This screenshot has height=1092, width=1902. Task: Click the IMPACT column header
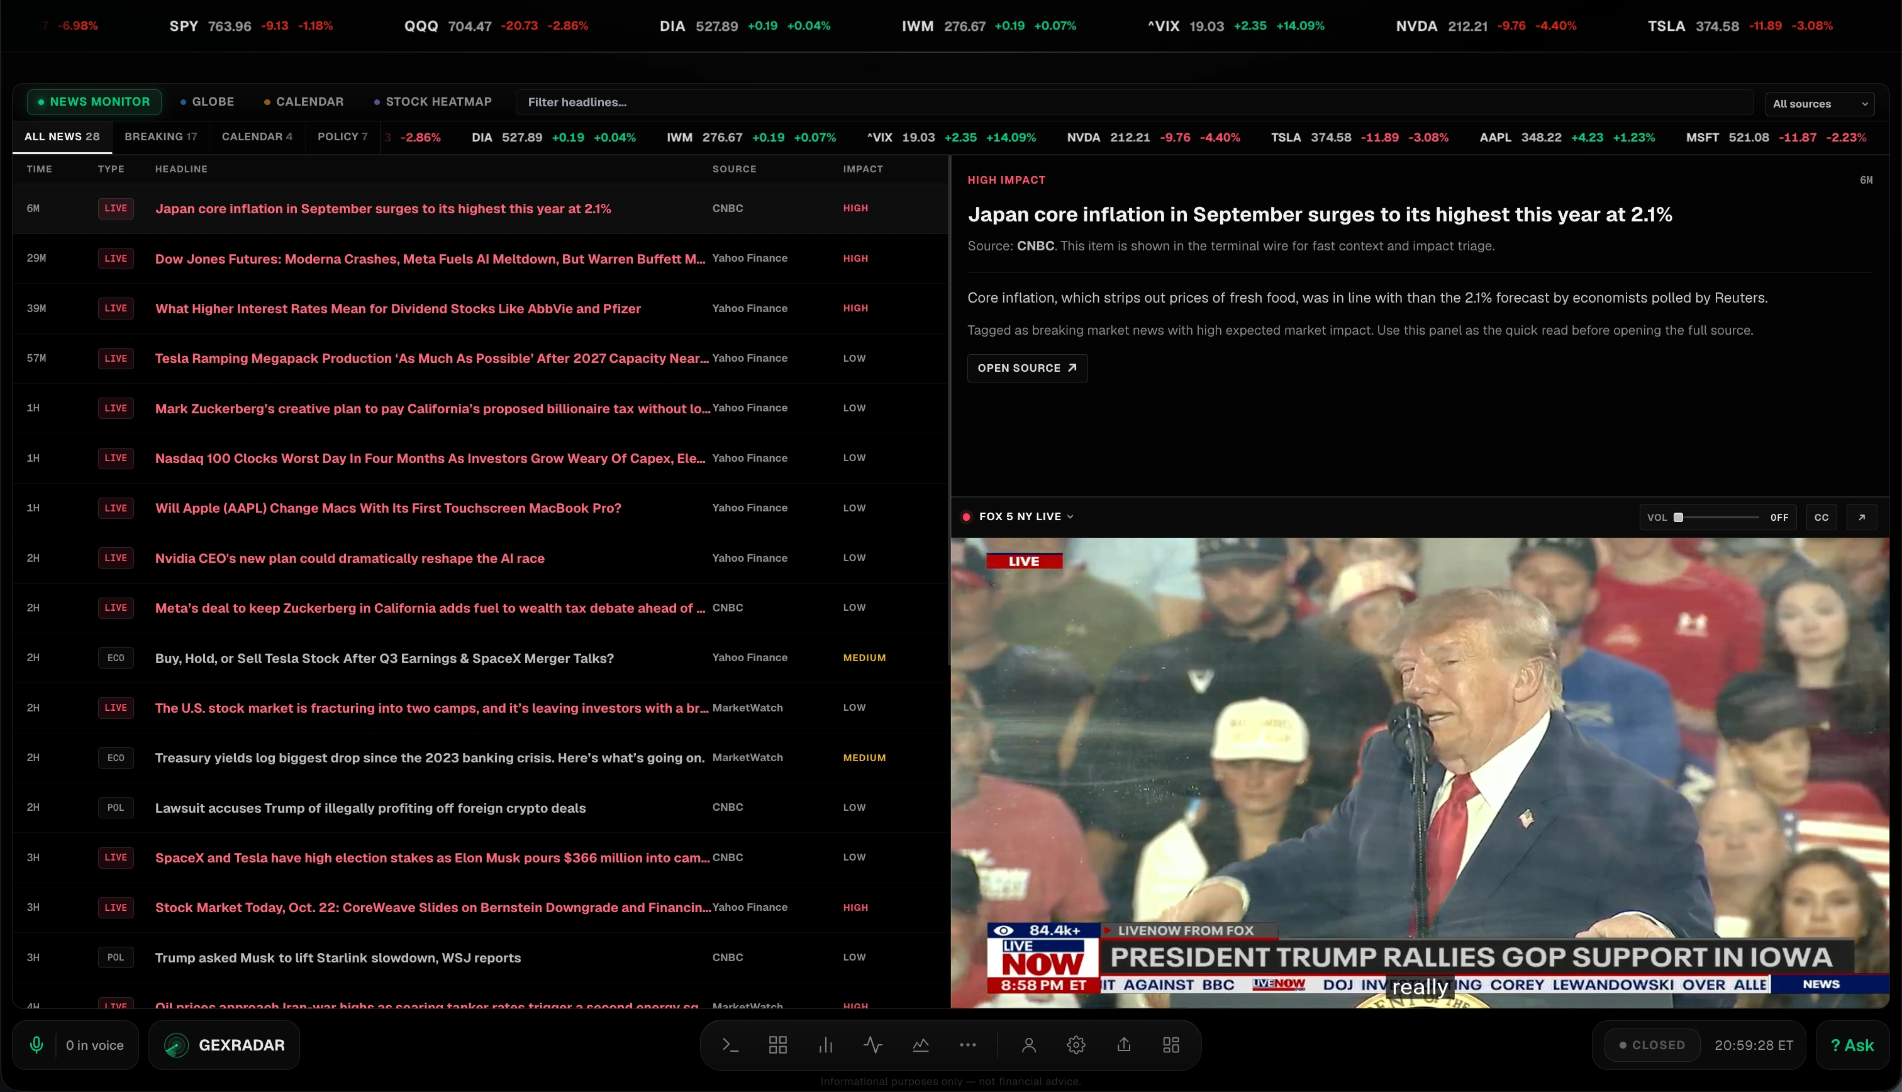click(x=863, y=169)
